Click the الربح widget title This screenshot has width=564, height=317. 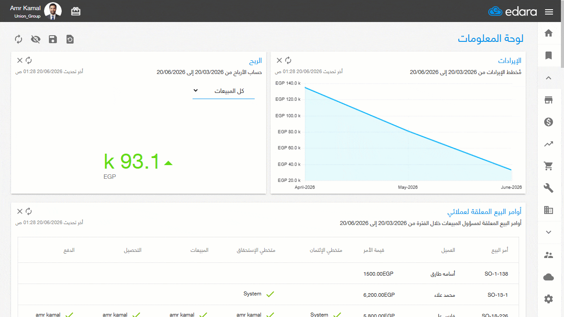pyautogui.click(x=255, y=61)
